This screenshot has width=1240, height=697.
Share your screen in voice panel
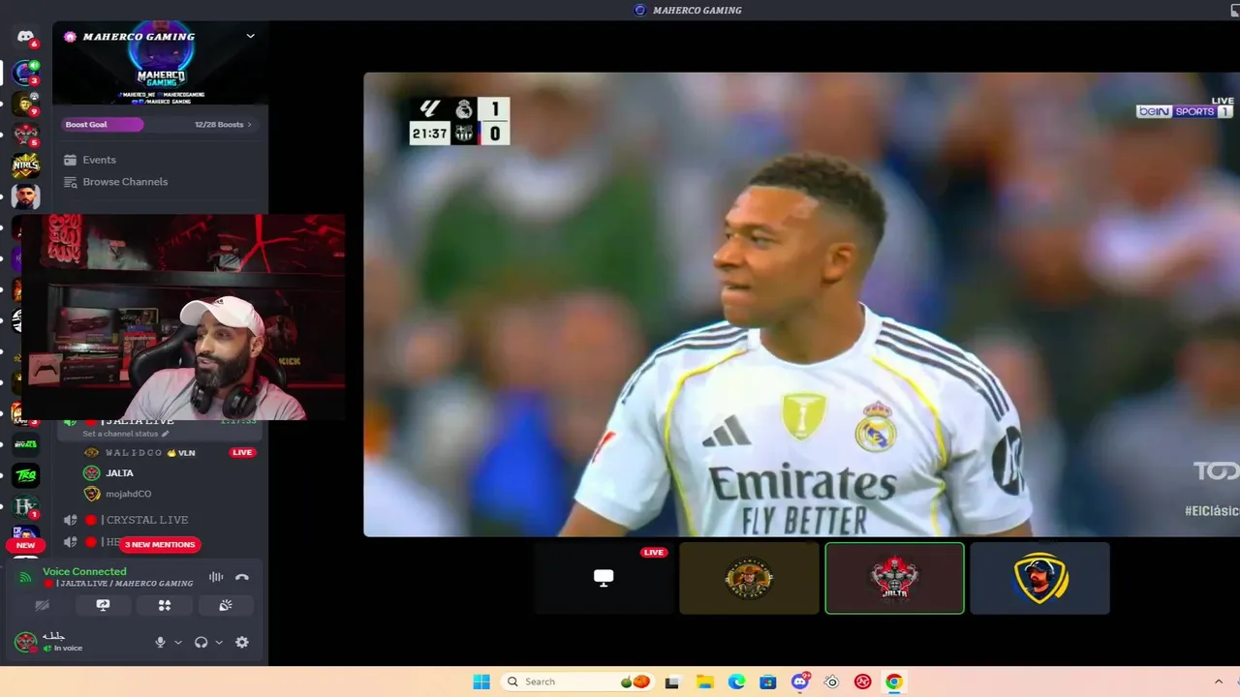[x=103, y=605]
